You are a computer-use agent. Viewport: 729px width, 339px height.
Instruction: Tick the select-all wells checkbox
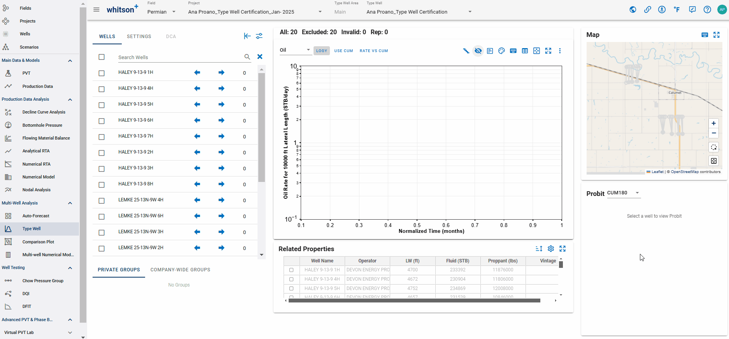coord(102,57)
